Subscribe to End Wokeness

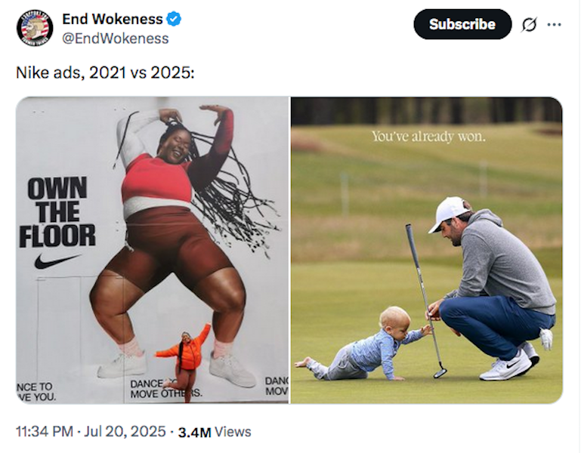pyautogui.click(x=462, y=24)
